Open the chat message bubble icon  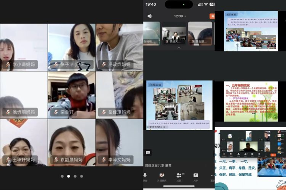pyautogui.click(x=148, y=152)
